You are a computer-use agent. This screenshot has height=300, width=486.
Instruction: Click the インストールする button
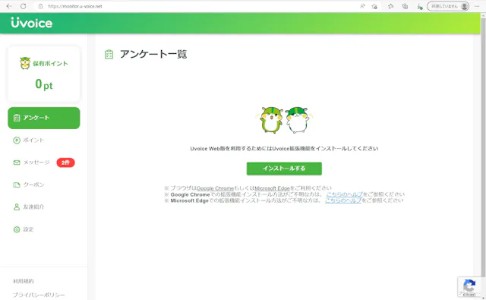click(284, 169)
